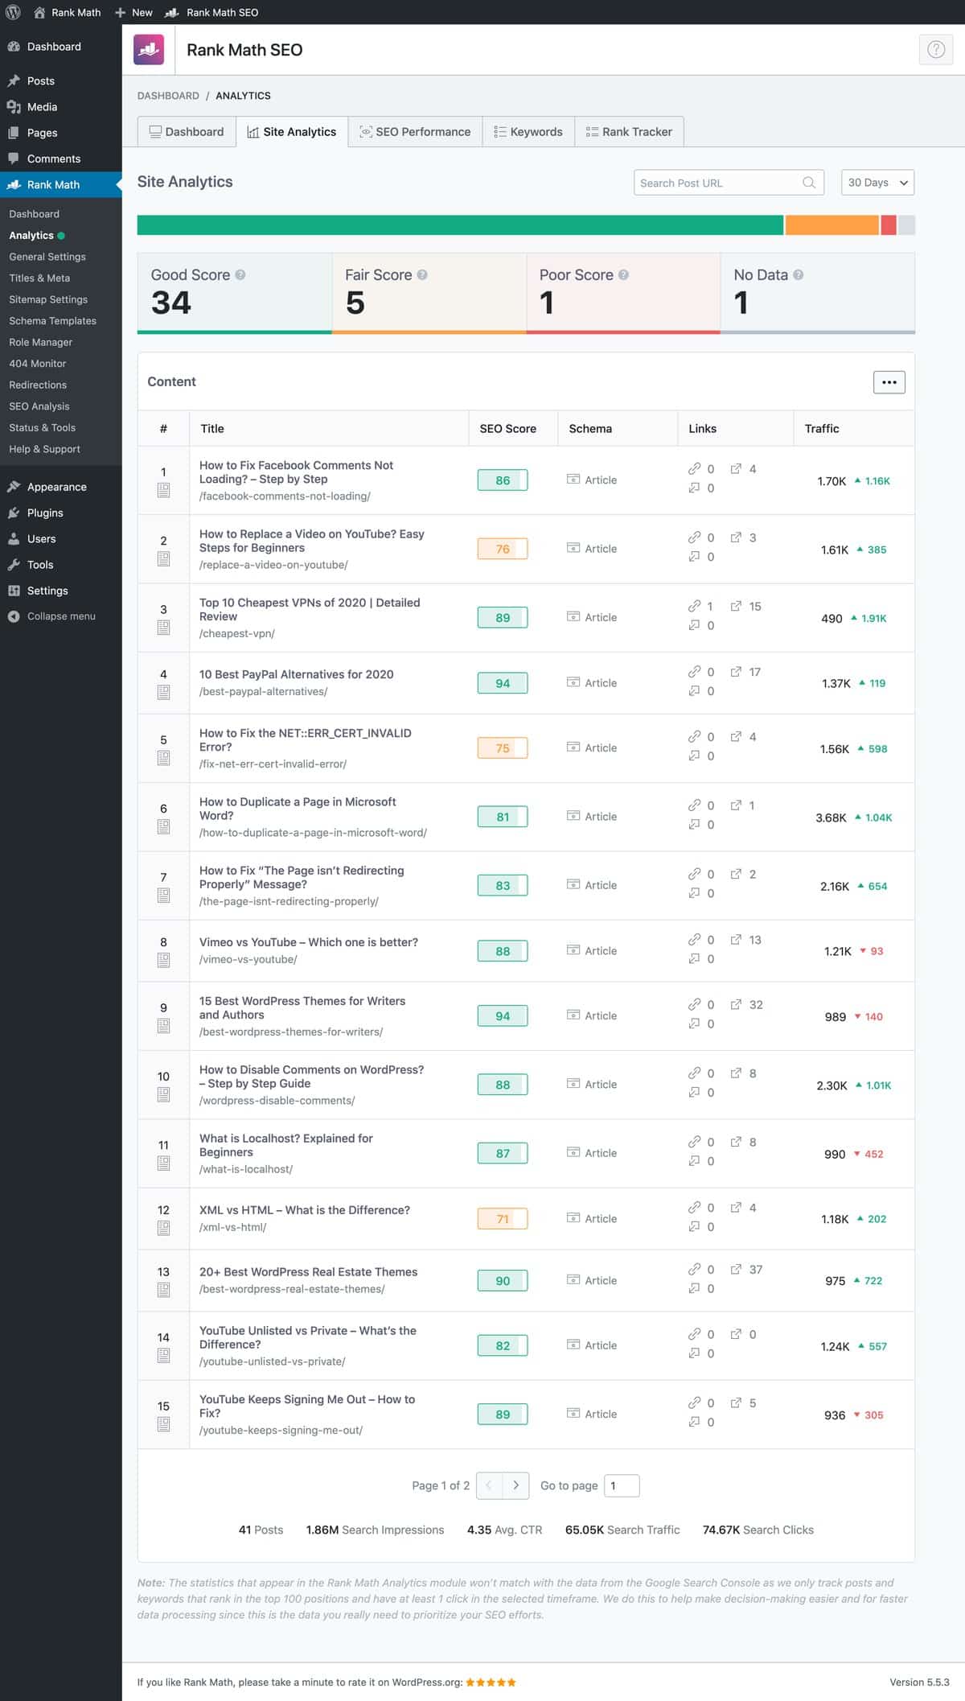Click the search magnifier icon

point(809,183)
